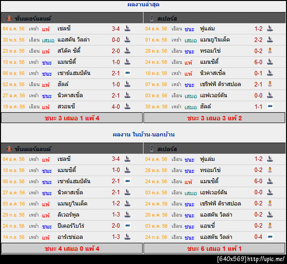Click the trophy icon in the แอนซี่ 0-2 row
This screenshot has width=287, height=264.
pyautogui.click(x=270, y=226)
